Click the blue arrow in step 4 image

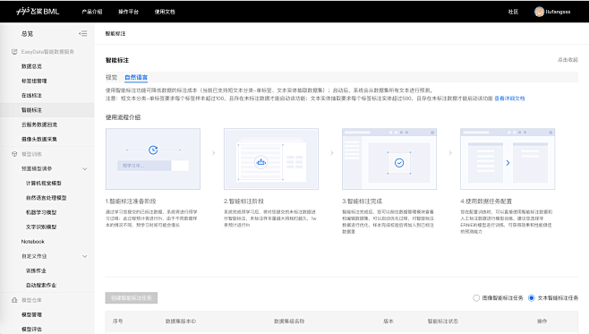coord(508,163)
